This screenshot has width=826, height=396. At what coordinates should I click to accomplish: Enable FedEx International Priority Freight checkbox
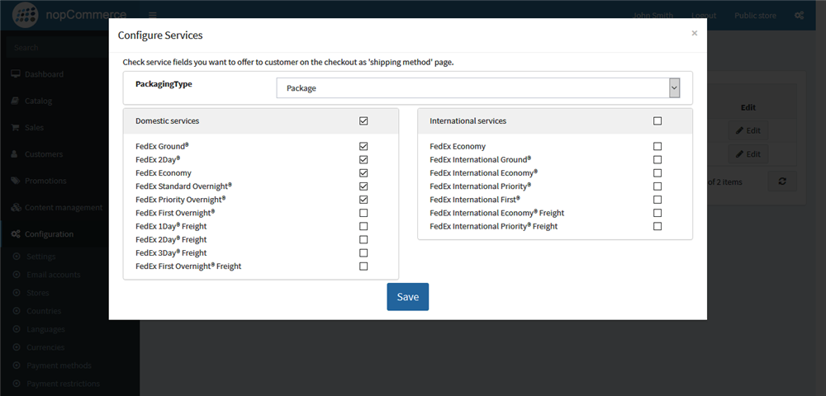pyautogui.click(x=657, y=226)
